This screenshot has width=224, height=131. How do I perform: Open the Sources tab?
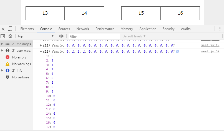pos(64,29)
